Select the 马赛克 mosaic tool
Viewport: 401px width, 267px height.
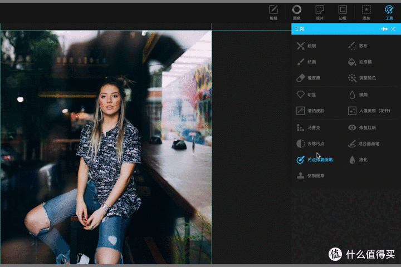point(309,127)
